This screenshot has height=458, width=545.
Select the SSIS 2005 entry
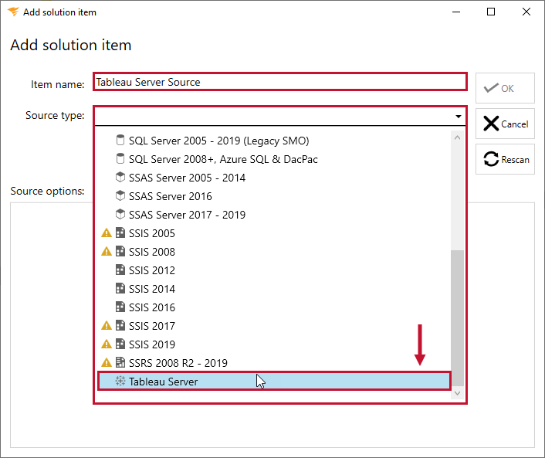tap(274, 233)
